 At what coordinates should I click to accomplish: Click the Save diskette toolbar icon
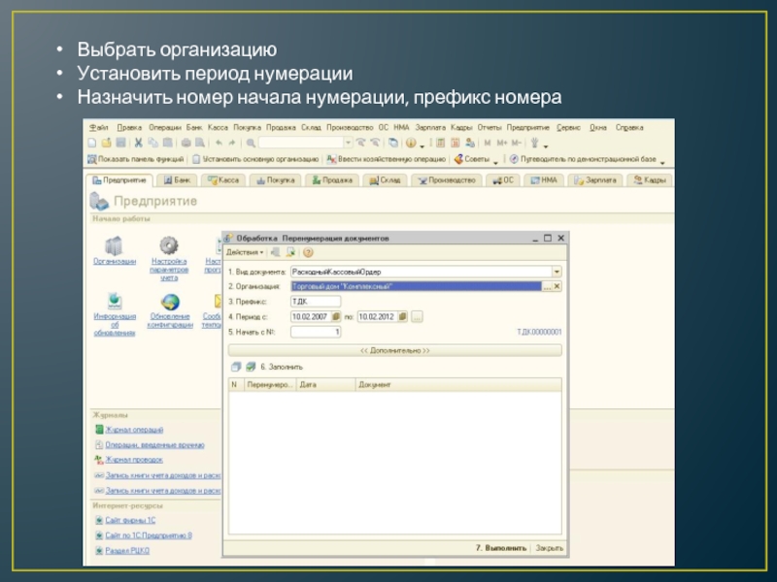pos(120,143)
